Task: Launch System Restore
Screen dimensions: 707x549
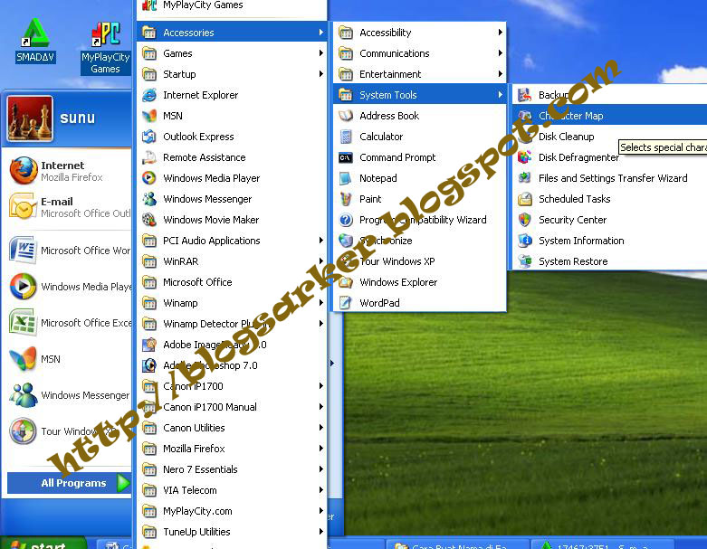Action: (610, 261)
